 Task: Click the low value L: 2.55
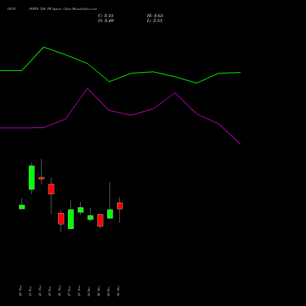click(155, 21)
